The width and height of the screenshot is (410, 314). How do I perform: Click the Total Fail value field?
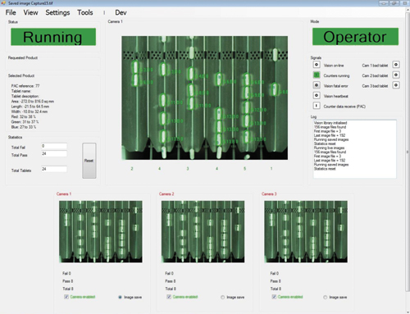click(x=54, y=146)
